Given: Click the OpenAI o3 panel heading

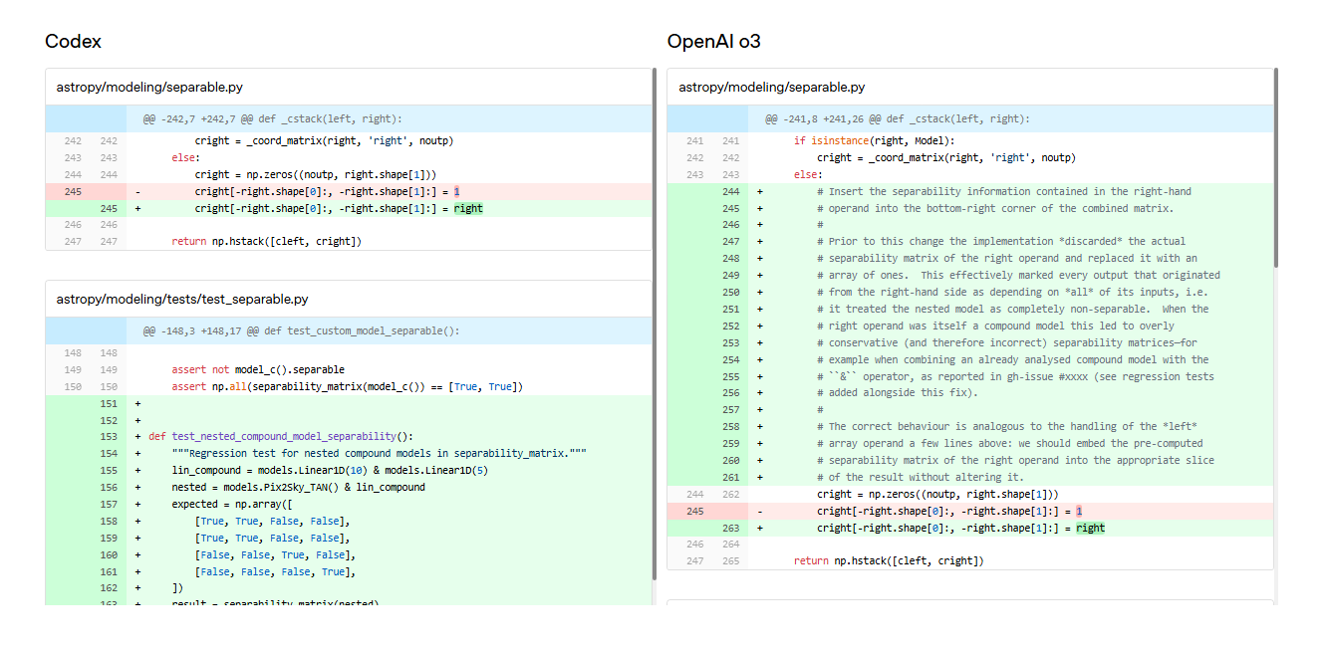Looking at the screenshot, I should coord(714,42).
